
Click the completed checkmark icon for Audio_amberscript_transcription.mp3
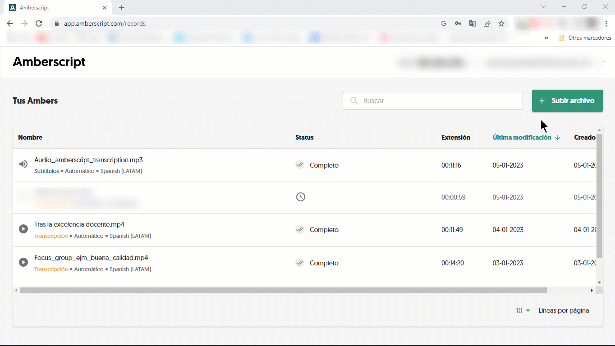[x=300, y=164]
